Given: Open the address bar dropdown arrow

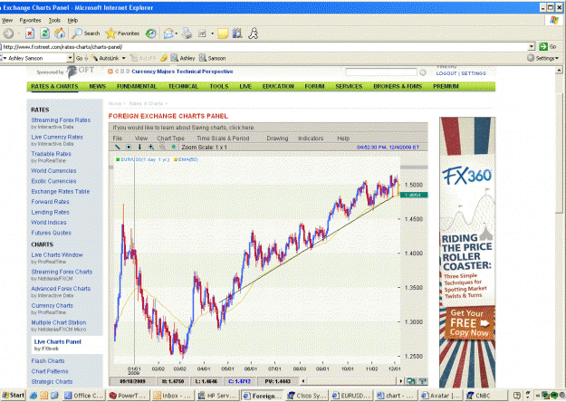Looking at the screenshot, I should click(532, 46).
